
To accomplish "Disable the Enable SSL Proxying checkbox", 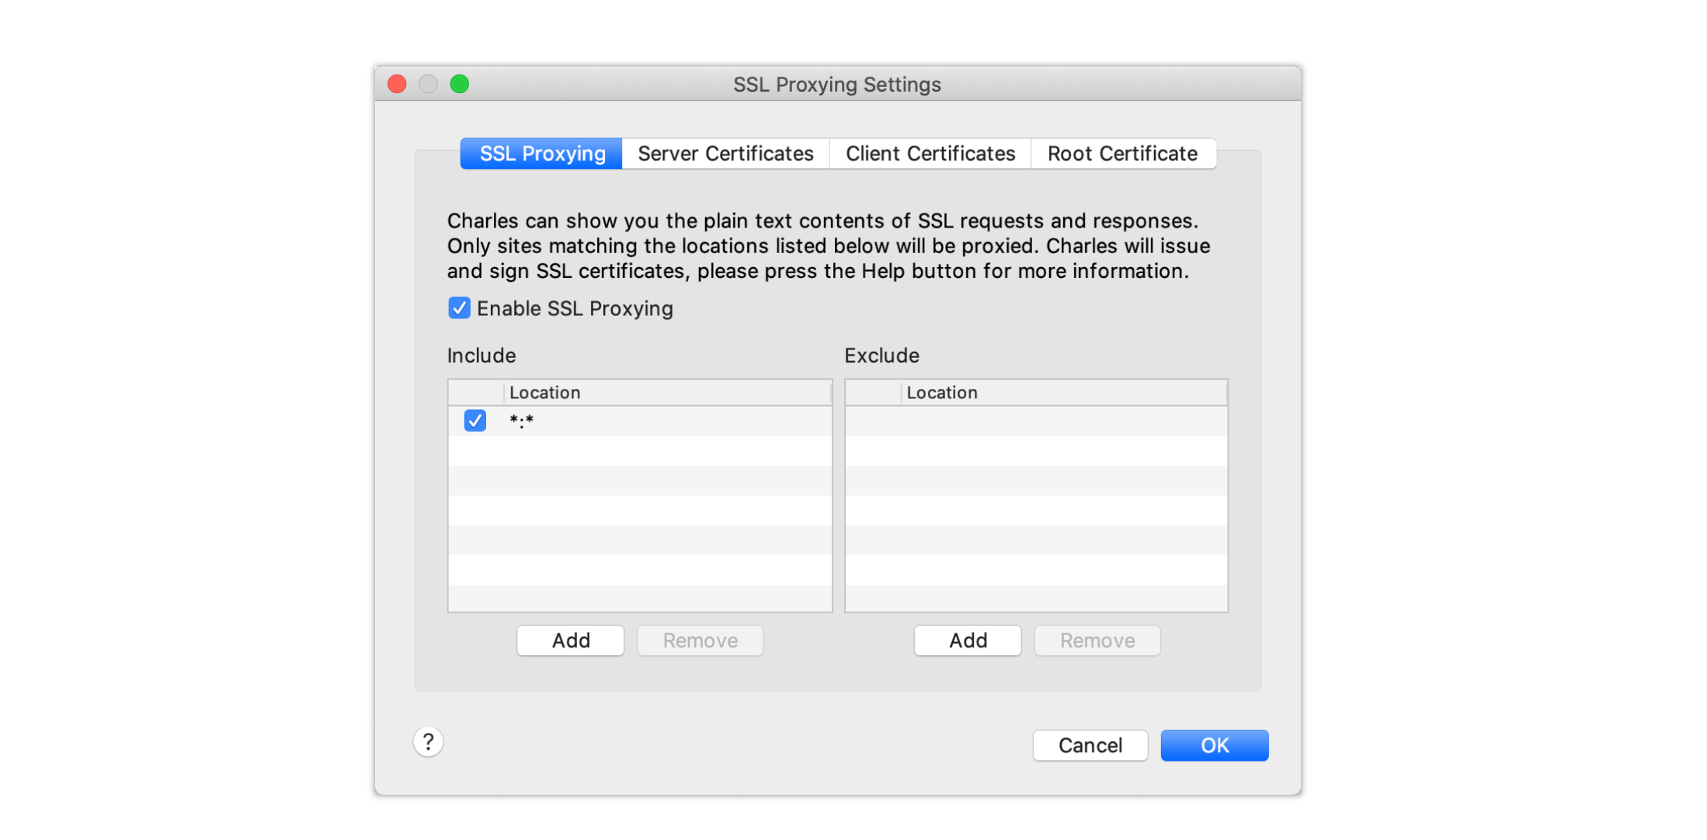I will coord(459,308).
